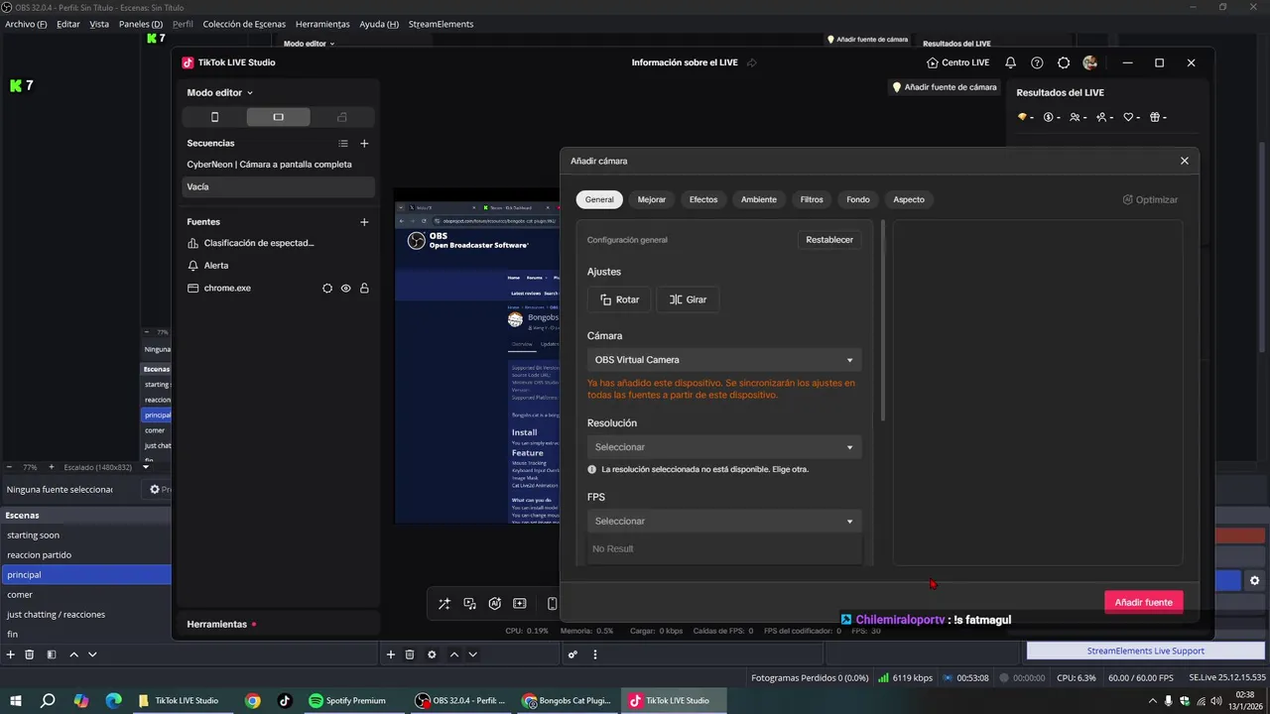This screenshot has height=714, width=1270.
Task: Click the Girar button
Action: pyautogui.click(x=688, y=299)
